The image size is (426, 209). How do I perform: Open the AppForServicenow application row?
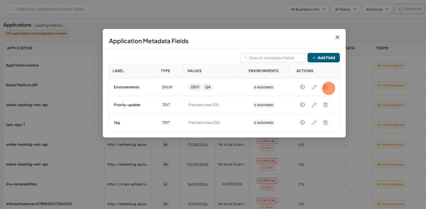(22, 65)
